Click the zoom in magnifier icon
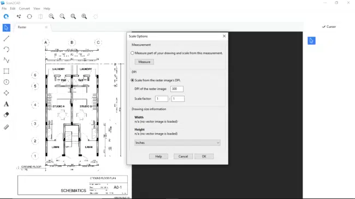The height and width of the screenshot is (199, 355). (x=51, y=16)
